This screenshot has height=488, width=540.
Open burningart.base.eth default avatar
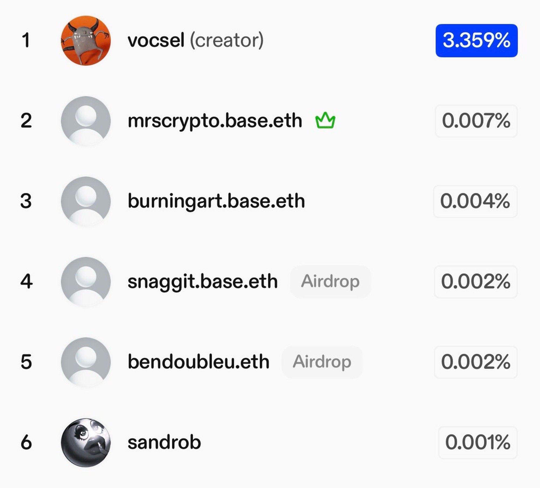coord(86,201)
